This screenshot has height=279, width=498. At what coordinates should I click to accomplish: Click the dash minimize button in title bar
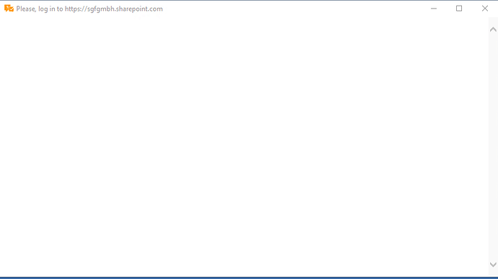(x=434, y=9)
